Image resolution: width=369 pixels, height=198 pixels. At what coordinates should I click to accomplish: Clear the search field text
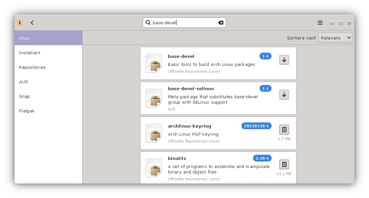221,23
